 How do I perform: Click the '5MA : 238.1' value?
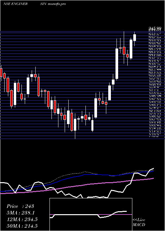(21, 213)
